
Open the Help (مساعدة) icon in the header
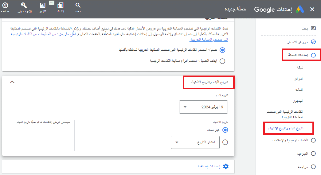[5, 6]
